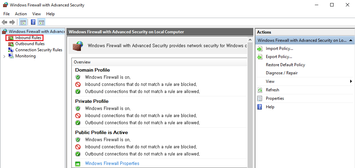Image resolution: width=355 pixels, height=168 pixels.
Task: Expand the Monitoring tree node
Action: [x=4, y=56]
